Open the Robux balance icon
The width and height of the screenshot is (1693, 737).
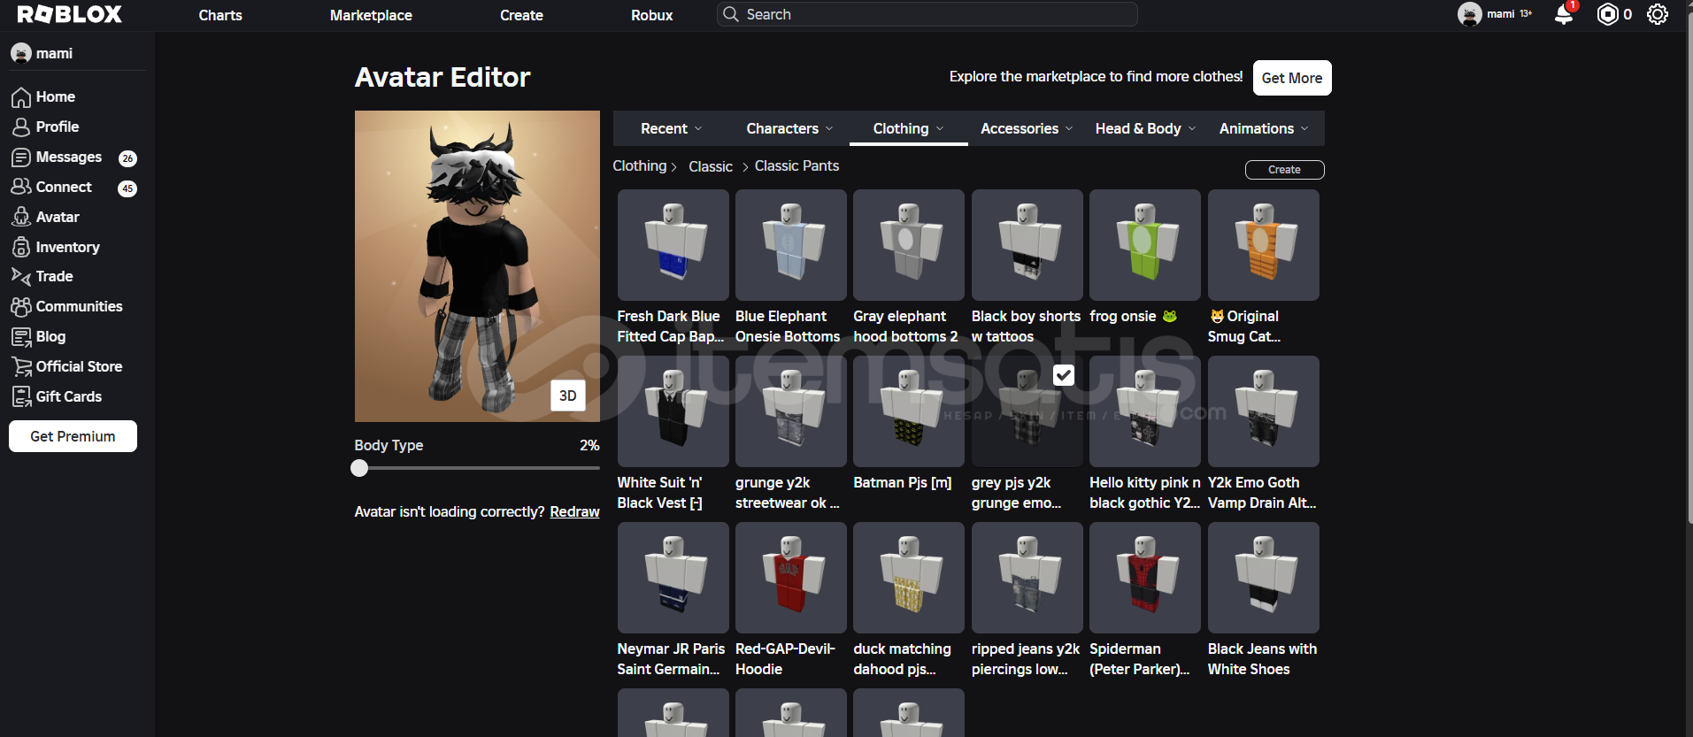coord(1607,14)
